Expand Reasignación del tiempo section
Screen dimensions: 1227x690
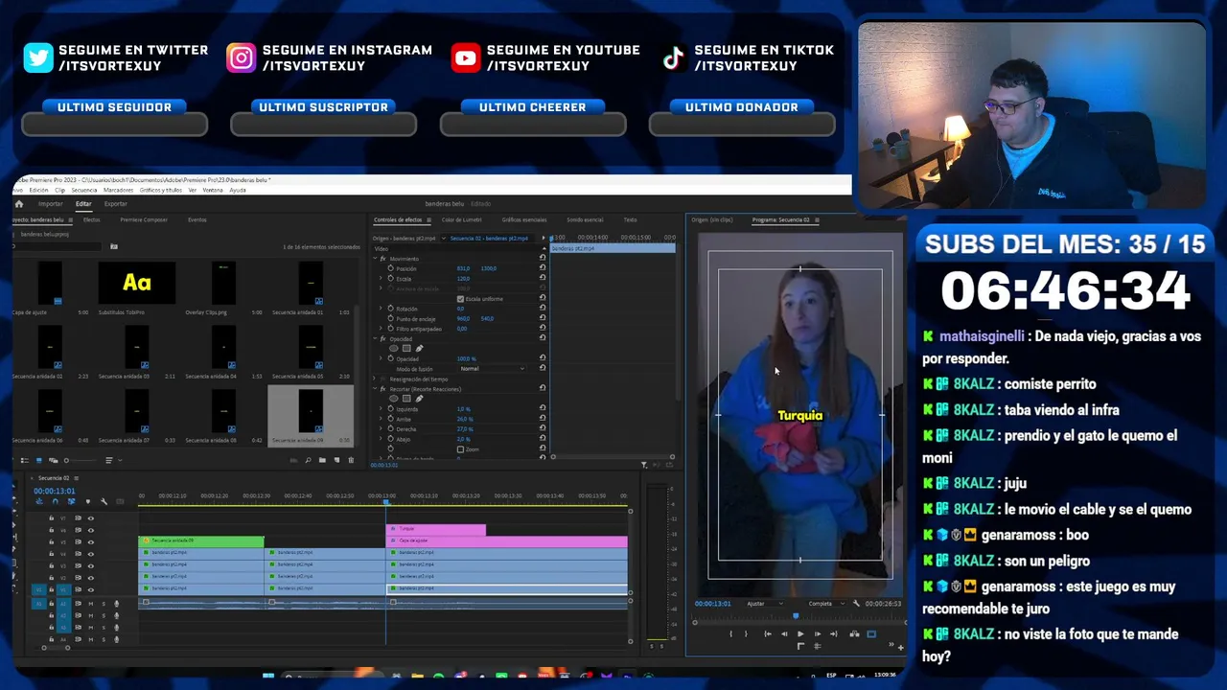coord(375,379)
